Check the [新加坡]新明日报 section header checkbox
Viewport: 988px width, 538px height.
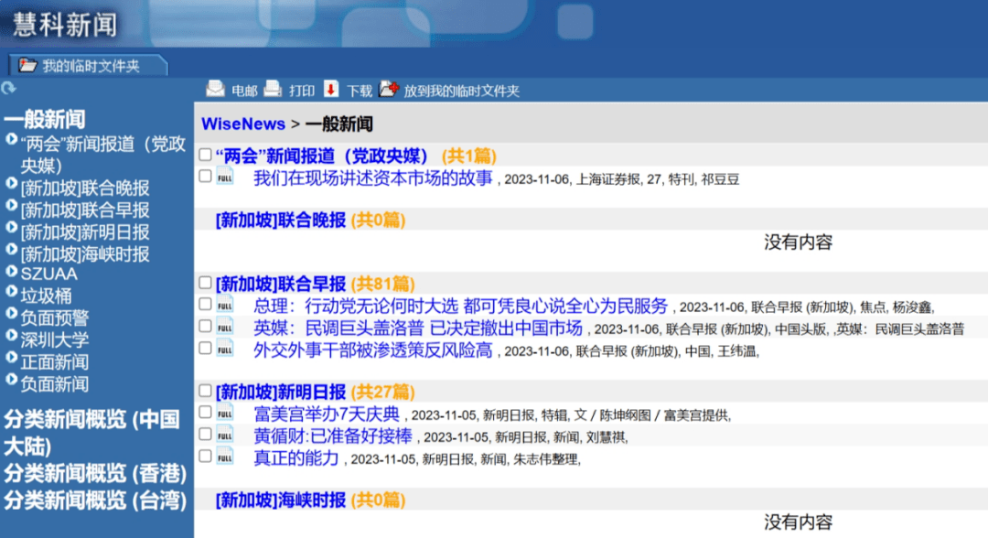[x=206, y=391]
